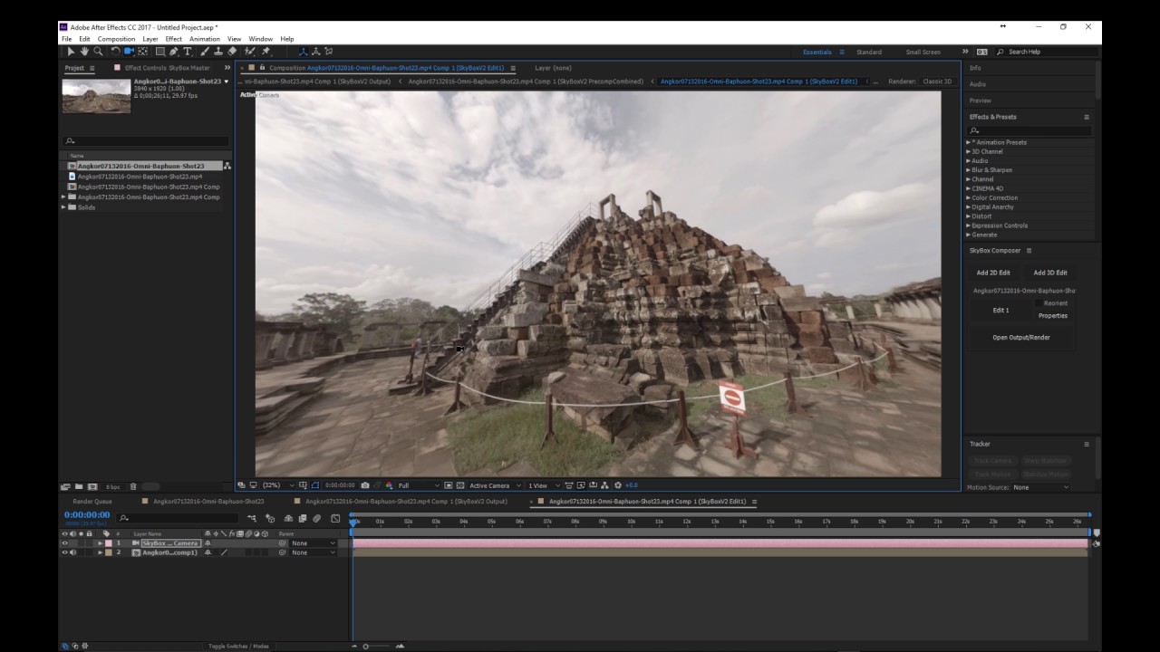This screenshot has height=652, width=1160.
Task: Open the 1 View layout dropdown
Action: (544, 485)
